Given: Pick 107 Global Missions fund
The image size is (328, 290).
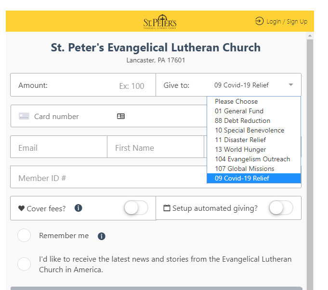Looking at the screenshot, I should click(254, 169).
